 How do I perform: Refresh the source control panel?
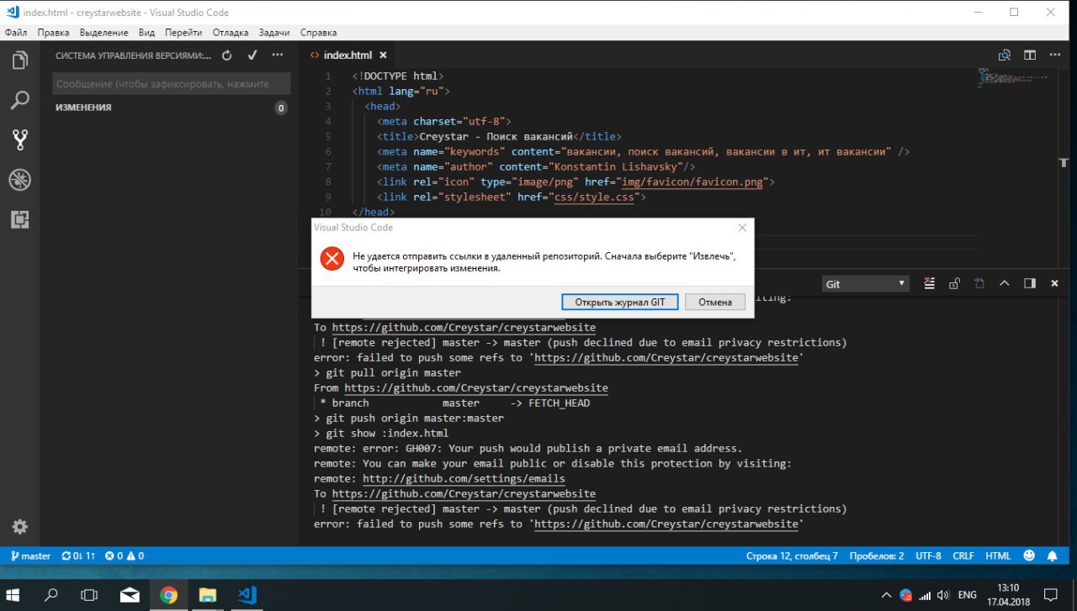coord(226,55)
